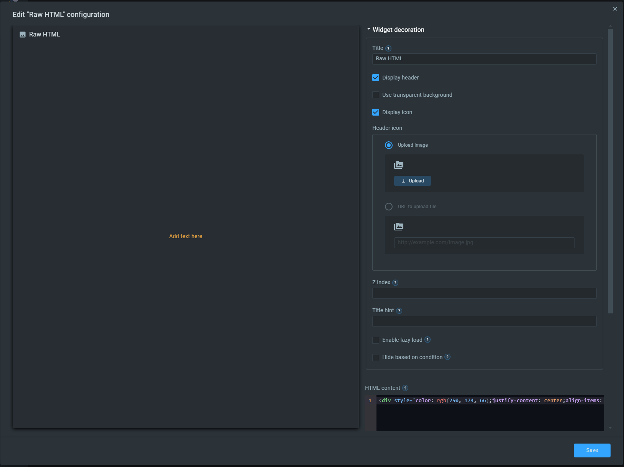Click the Title hint input field
The height and width of the screenshot is (467, 624).
(484, 321)
